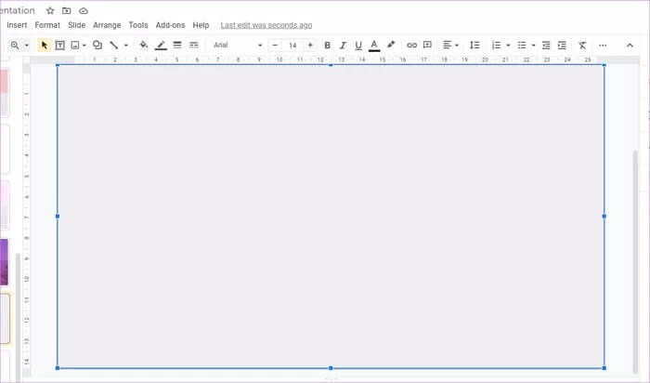Click the shape tool icon
This screenshot has height=383, width=650.
97,45
